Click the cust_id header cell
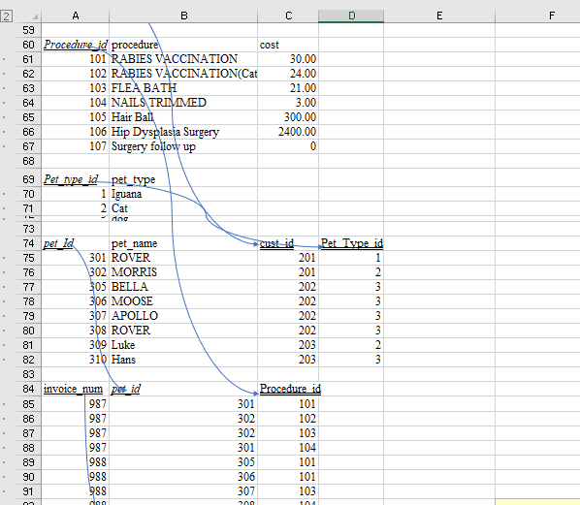The image size is (580, 505). [x=288, y=243]
